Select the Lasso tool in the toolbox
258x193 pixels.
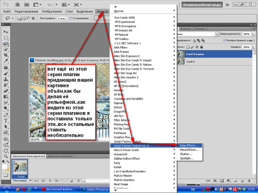(x=6, y=43)
